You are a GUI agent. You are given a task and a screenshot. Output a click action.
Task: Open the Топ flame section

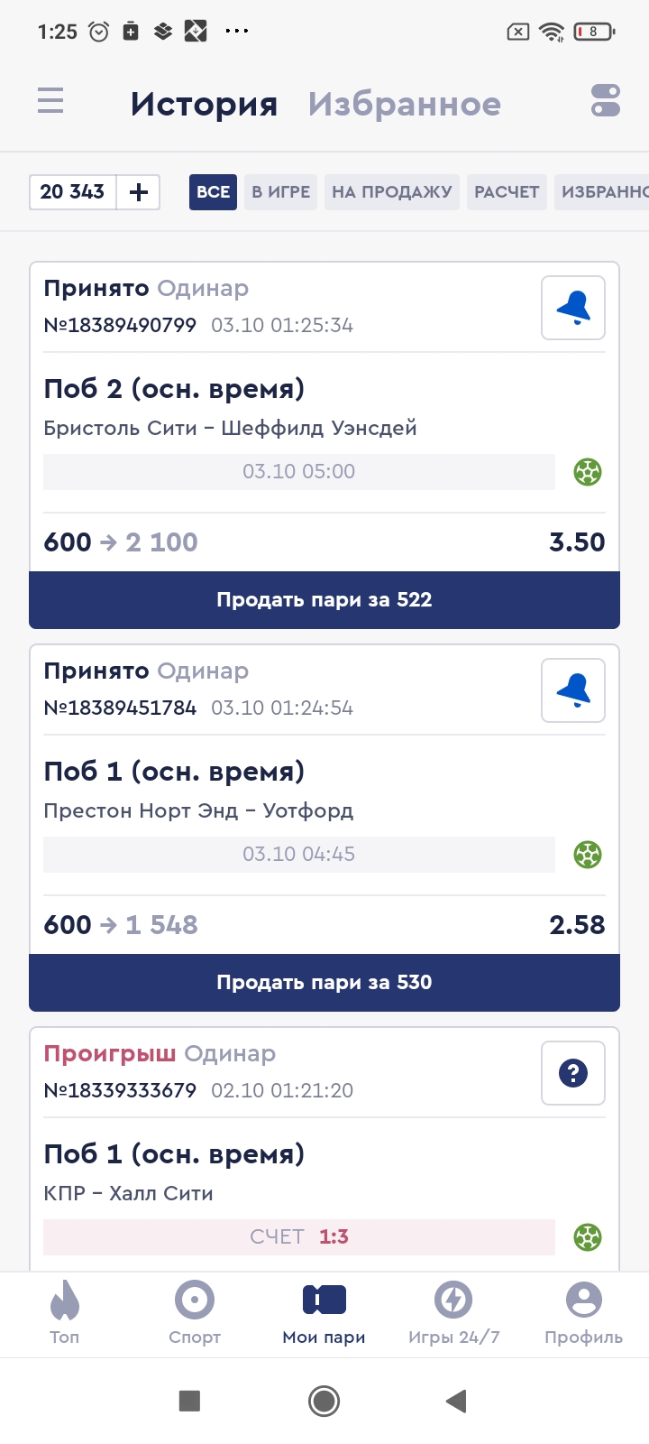(65, 1313)
